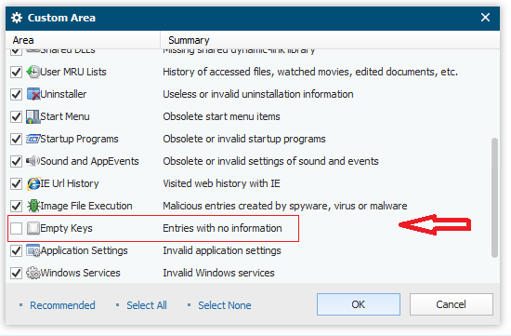Close the Custom Area dialog

click(x=485, y=18)
